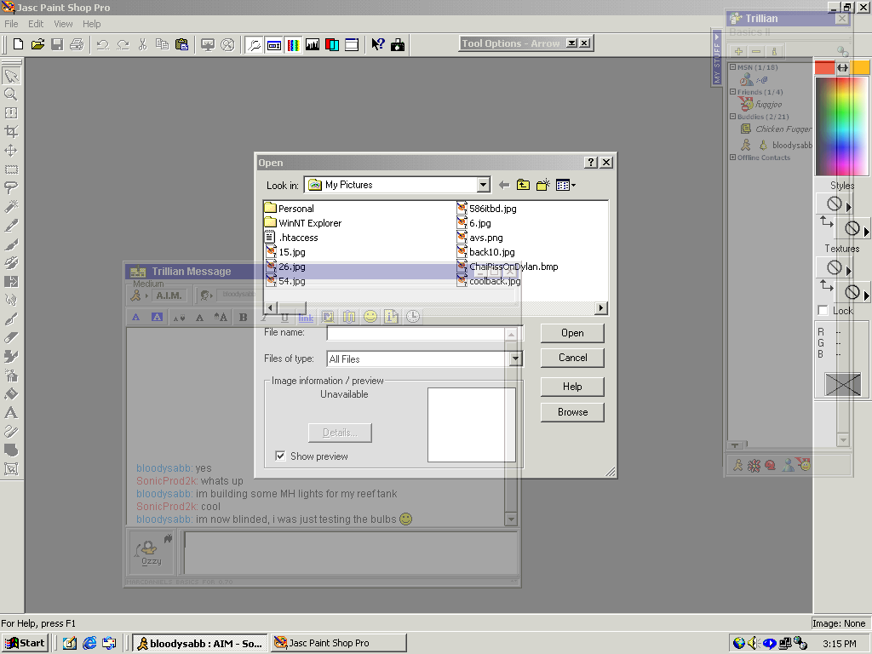The image size is (872, 654).
Task: Click the New file toolbar icon
Action: click(x=18, y=44)
